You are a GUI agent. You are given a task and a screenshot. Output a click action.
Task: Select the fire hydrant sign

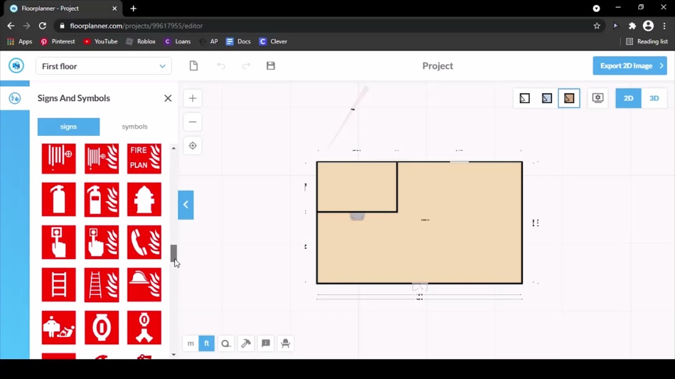pyautogui.click(x=144, y=200)
